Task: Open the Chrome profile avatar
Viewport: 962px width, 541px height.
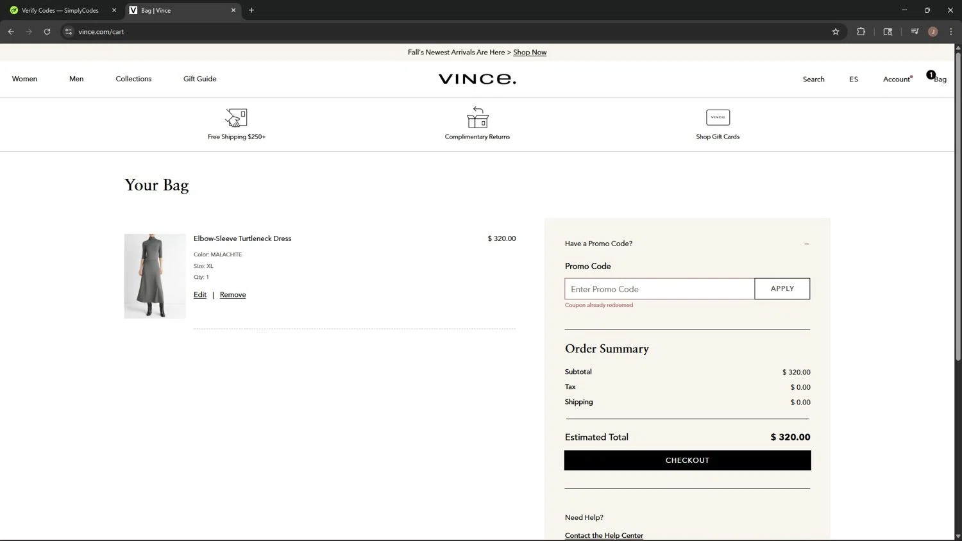Action: pos(933,31)
